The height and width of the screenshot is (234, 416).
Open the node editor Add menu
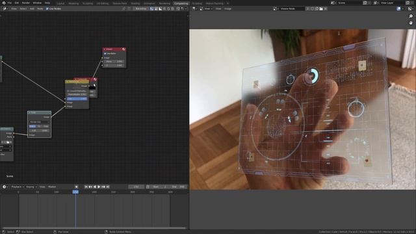click(32, 8)
